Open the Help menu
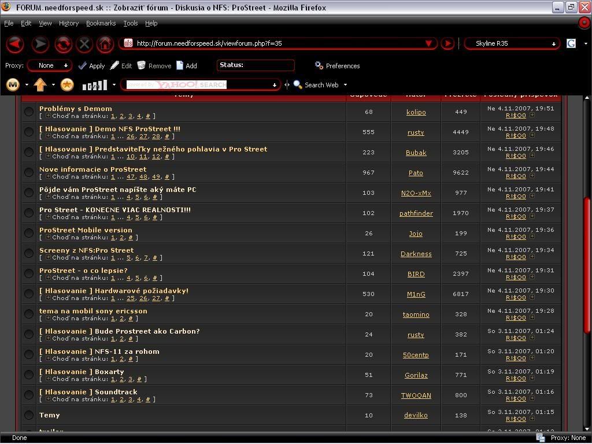Viewport: 592px width, 444px height. (151, 23)
